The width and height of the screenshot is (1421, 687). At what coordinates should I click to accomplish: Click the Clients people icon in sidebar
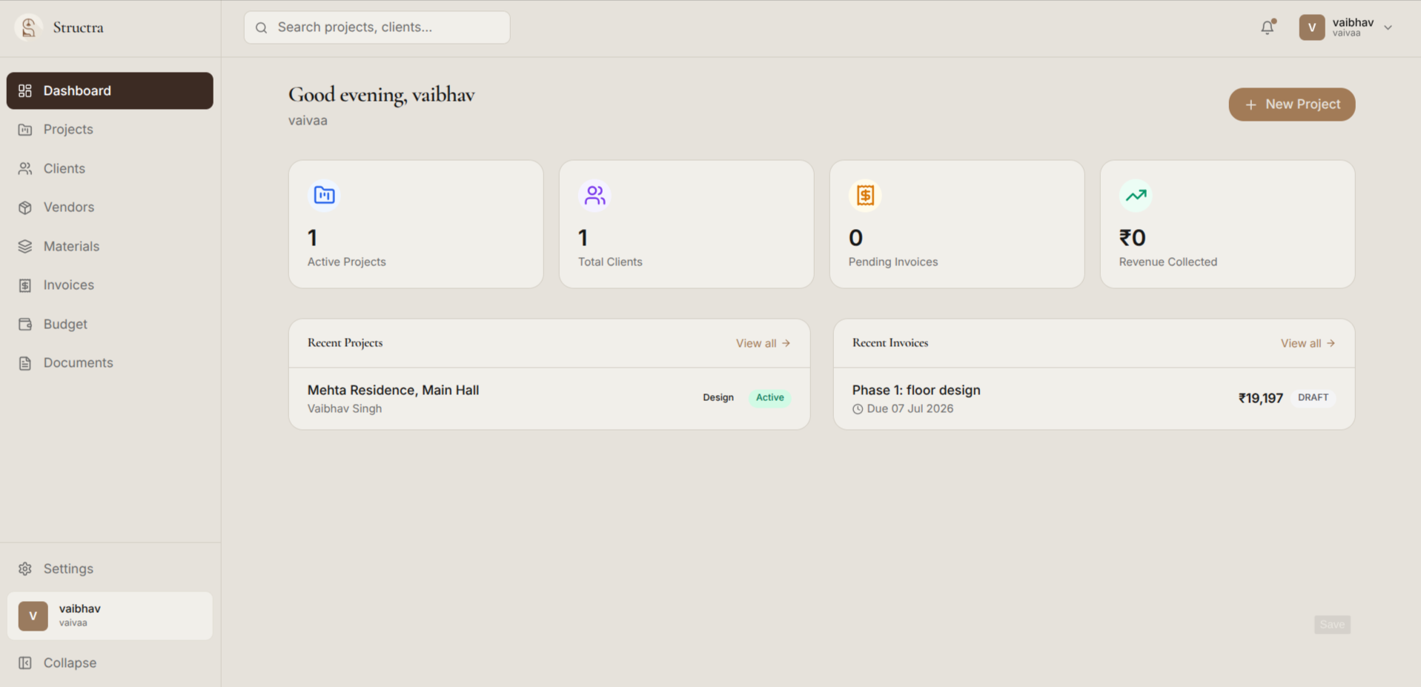(x=25, y=168)
